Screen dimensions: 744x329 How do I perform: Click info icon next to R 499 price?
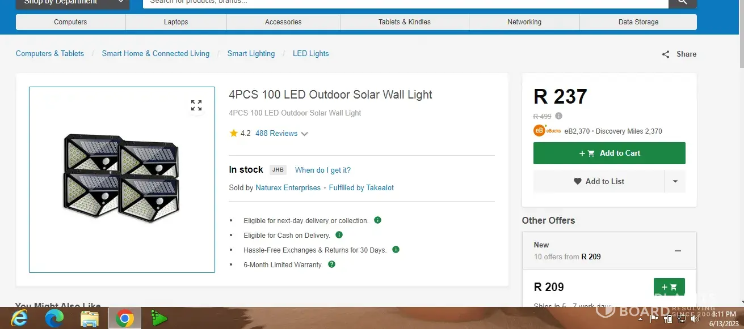click(558, 116)
